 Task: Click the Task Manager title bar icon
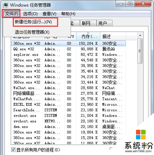6,5
